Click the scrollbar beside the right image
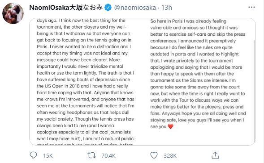Image resolution: width=264 pixels, height=163 pixels. click(x=254, y=91)
